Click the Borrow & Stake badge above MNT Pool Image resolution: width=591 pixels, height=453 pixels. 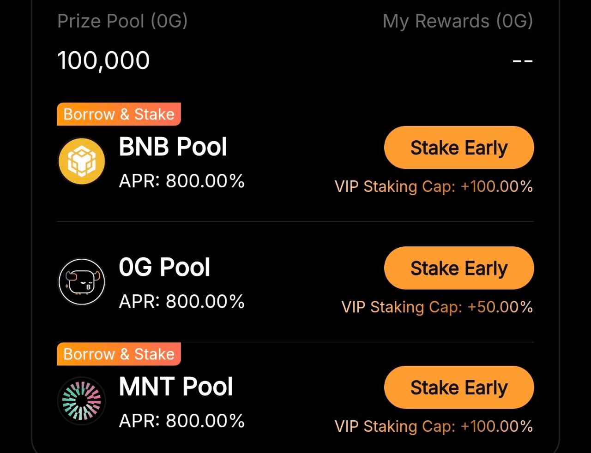click(119, 354)
